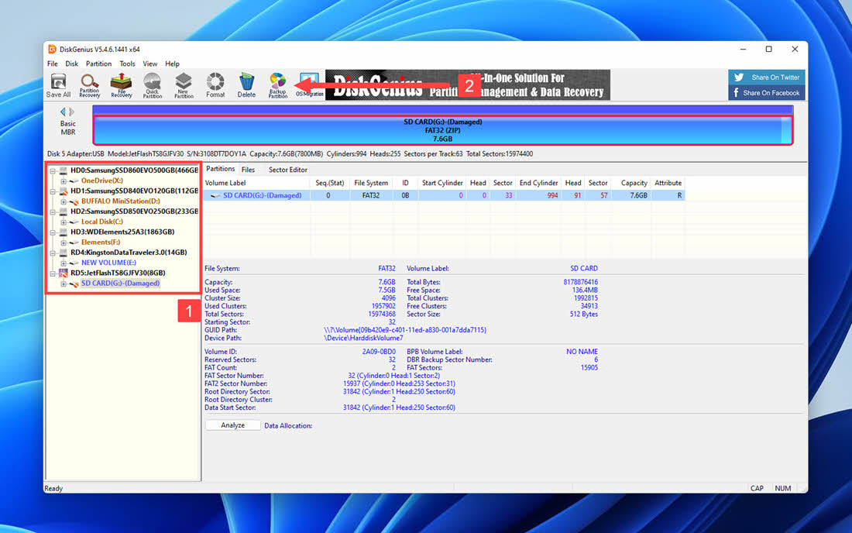Collapse the RD4 KingstonDataTraveler node
Screen dimensions: 852x533
(x=53, y=253)
